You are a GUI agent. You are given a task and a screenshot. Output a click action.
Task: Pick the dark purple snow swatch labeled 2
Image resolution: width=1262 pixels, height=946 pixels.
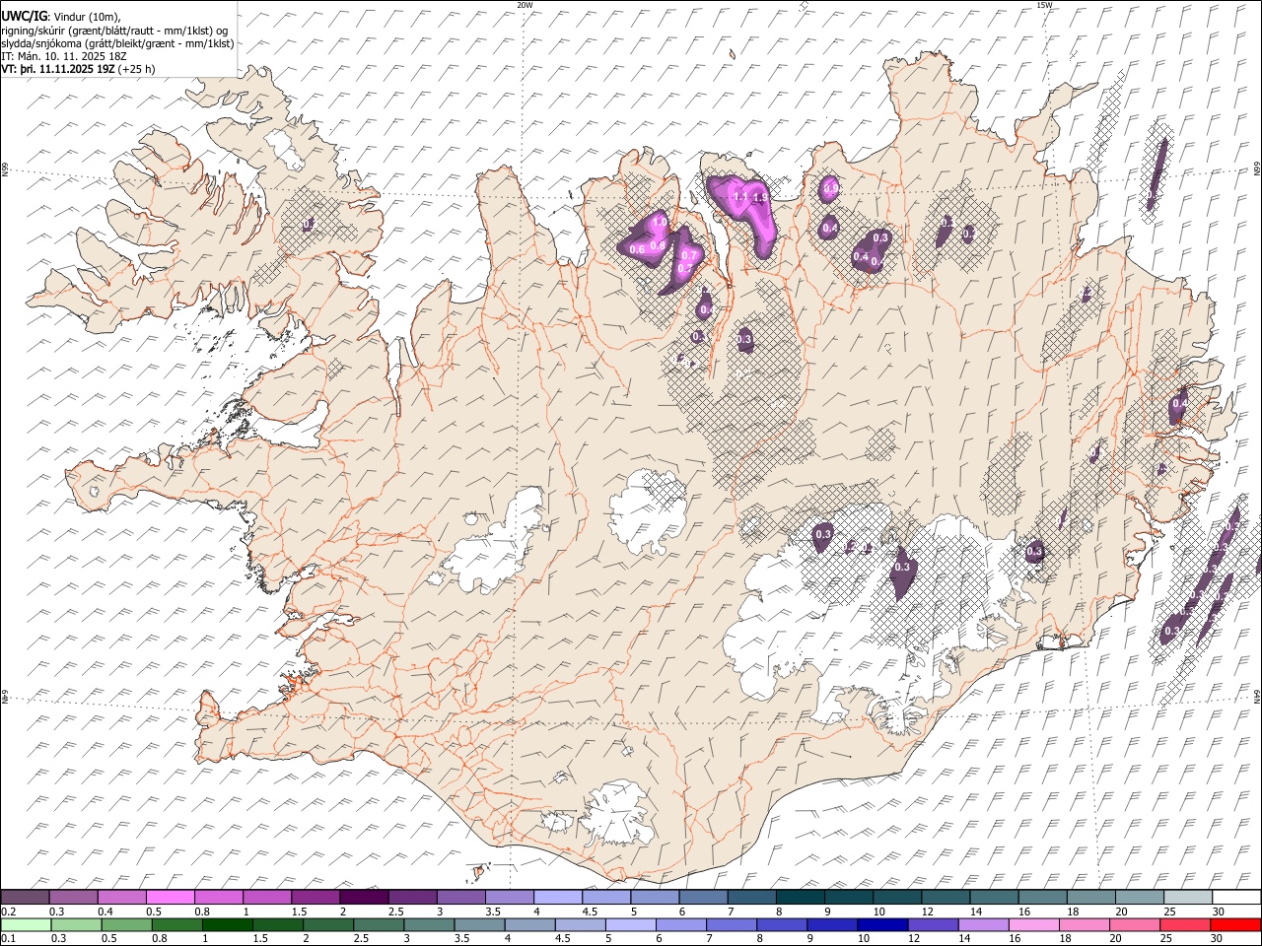pos(364,897)
